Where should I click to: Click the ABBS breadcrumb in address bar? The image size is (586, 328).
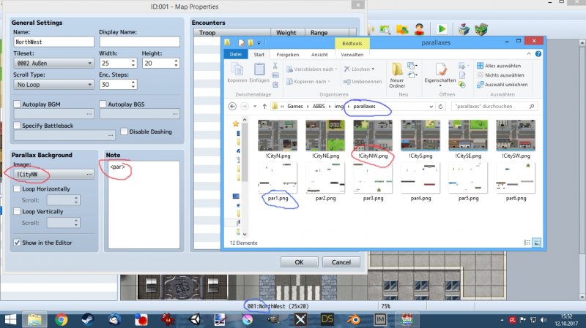point(319,106)
